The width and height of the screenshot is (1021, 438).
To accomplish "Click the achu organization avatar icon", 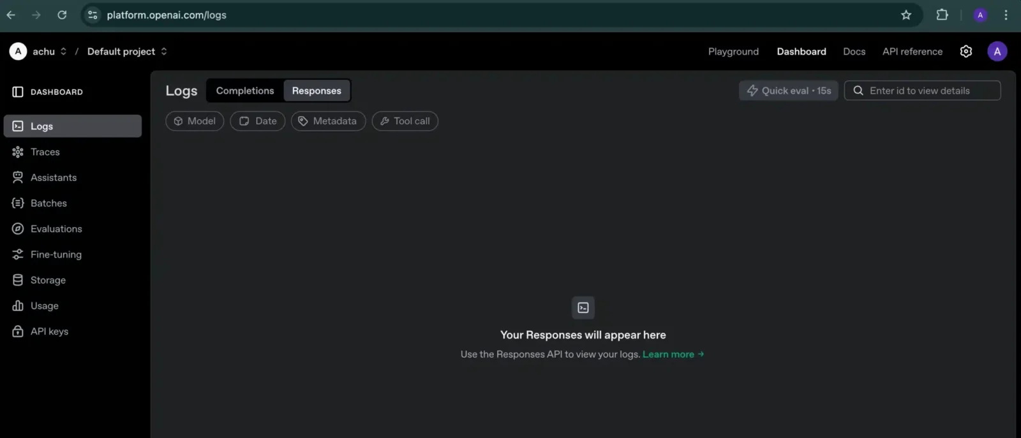I will pos(18,51).
